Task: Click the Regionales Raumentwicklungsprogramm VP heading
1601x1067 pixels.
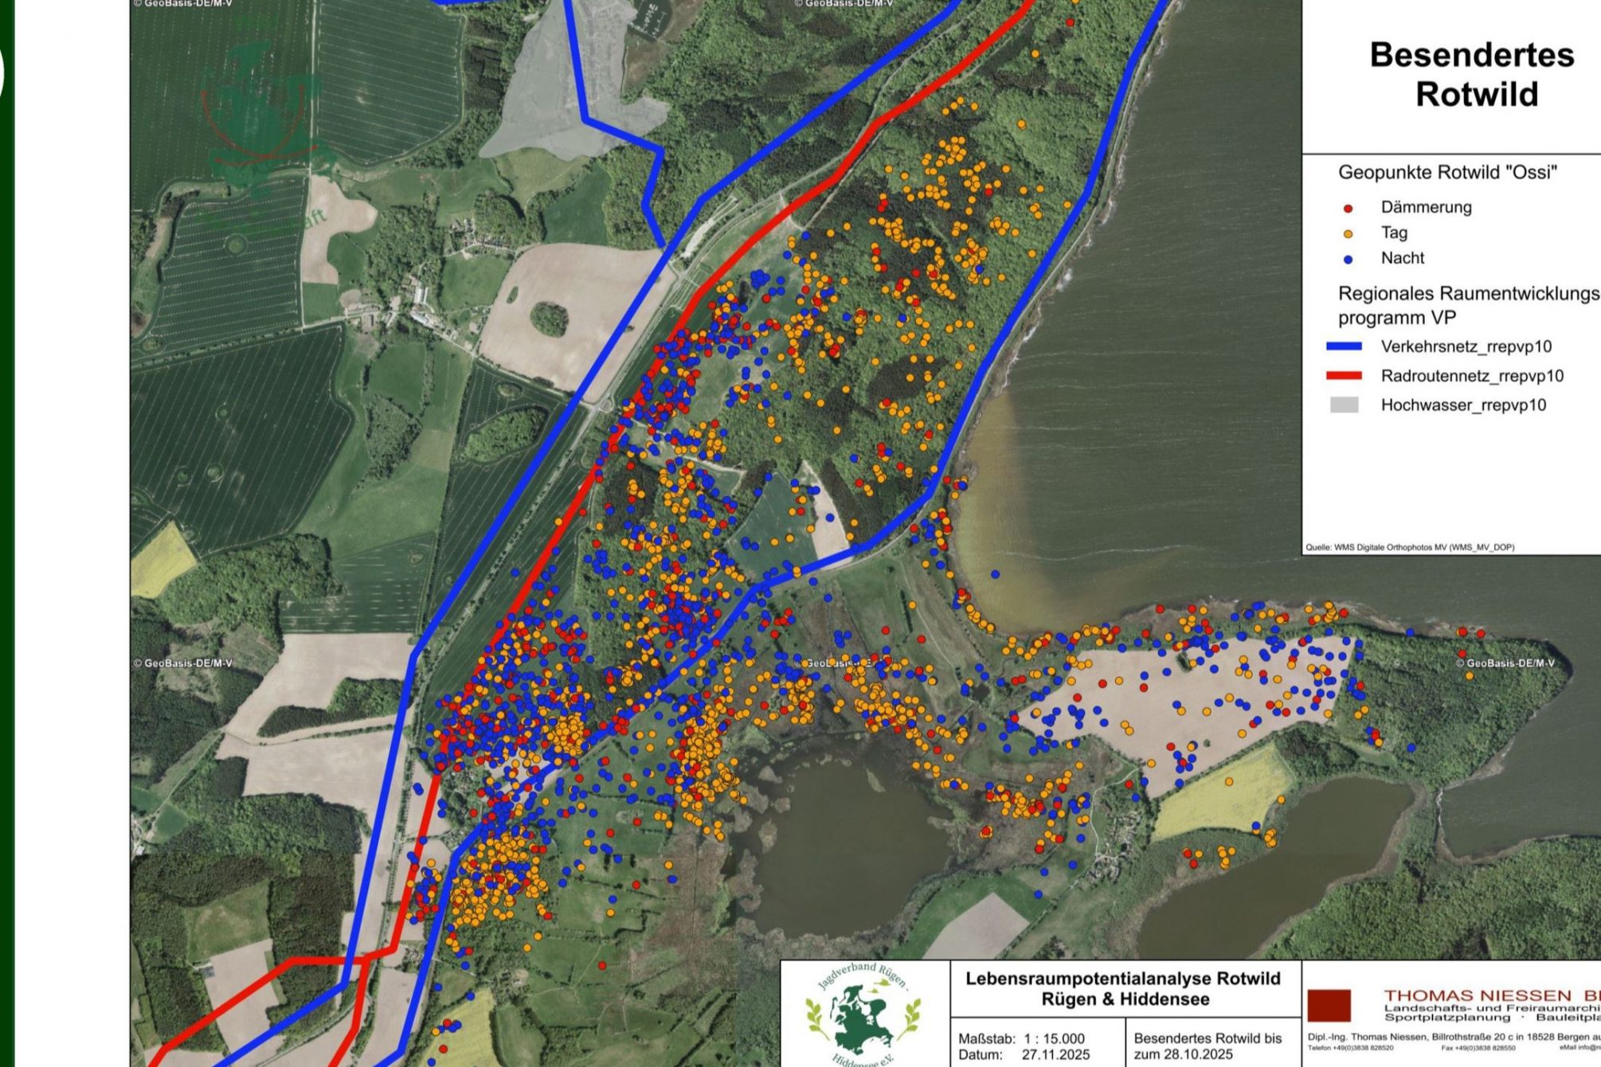Action: pos(1467,306)
